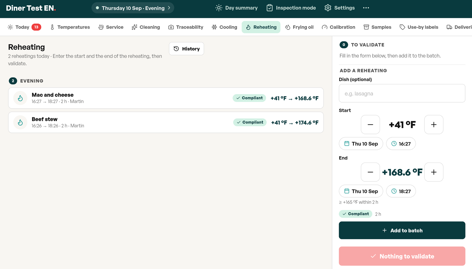Screen dimensions: 472x269
Task: Select the Cooling tab
Action: pos(224,27)
